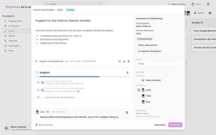This screenshot has height=135, width=216.
Task: Click Emil's agent avatar
Action: pyautogui.click(x=143, y=102)
